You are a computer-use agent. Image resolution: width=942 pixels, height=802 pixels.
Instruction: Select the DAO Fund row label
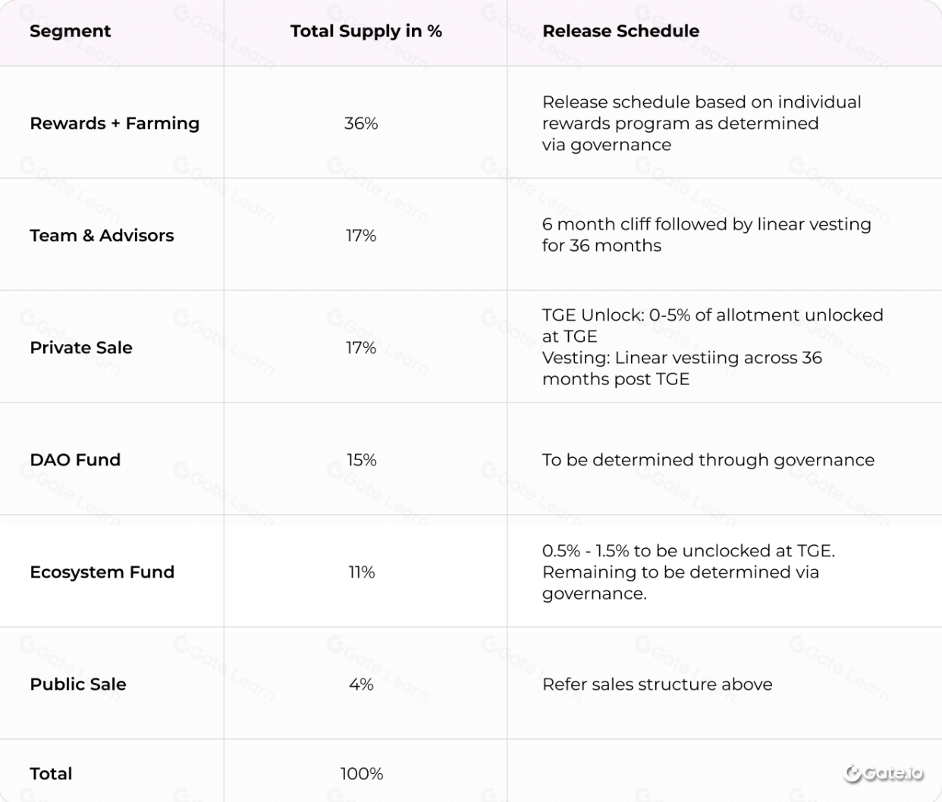(x=75, y=459)
